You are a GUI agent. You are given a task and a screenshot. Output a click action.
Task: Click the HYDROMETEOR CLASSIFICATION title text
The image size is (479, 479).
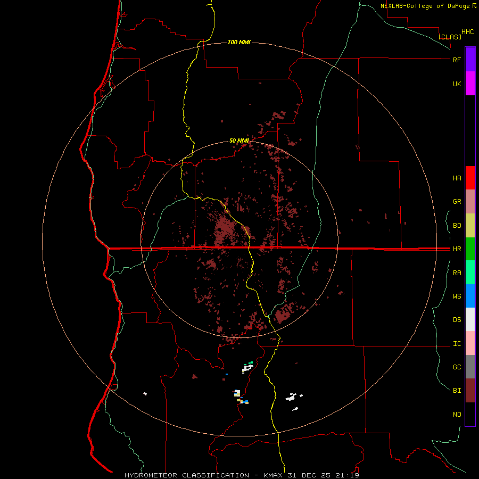click(x=187, y=475)
